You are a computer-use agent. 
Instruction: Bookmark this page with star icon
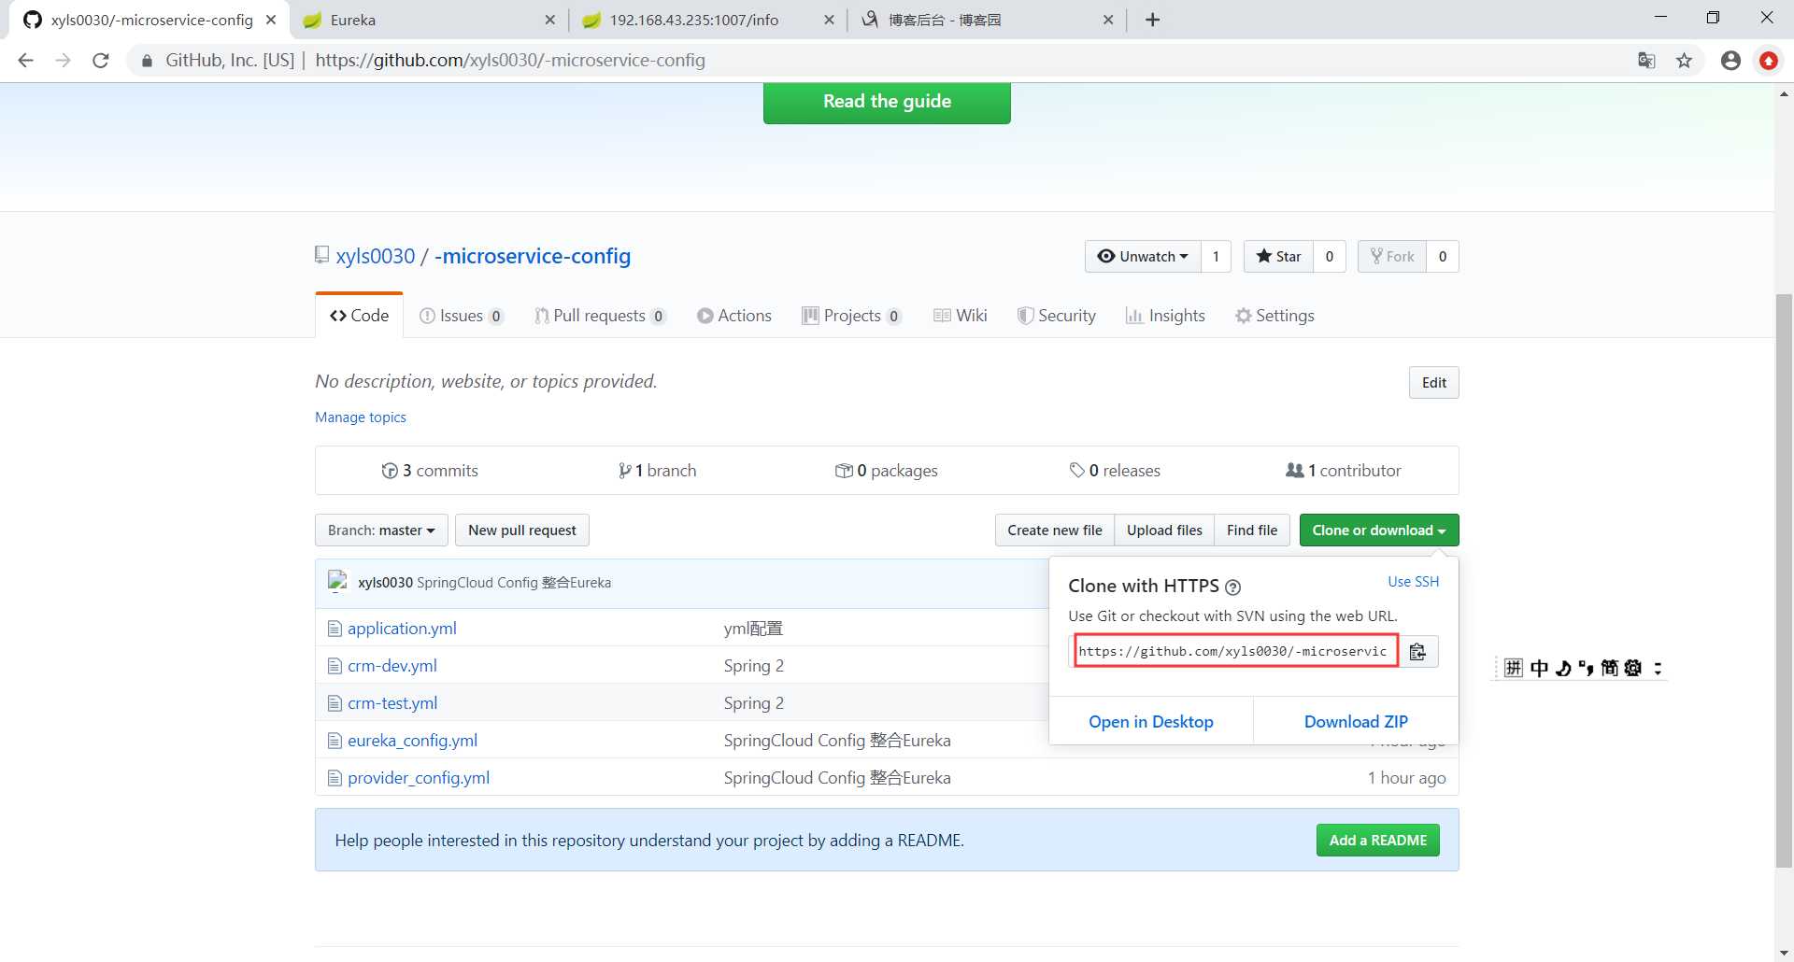1684,61
